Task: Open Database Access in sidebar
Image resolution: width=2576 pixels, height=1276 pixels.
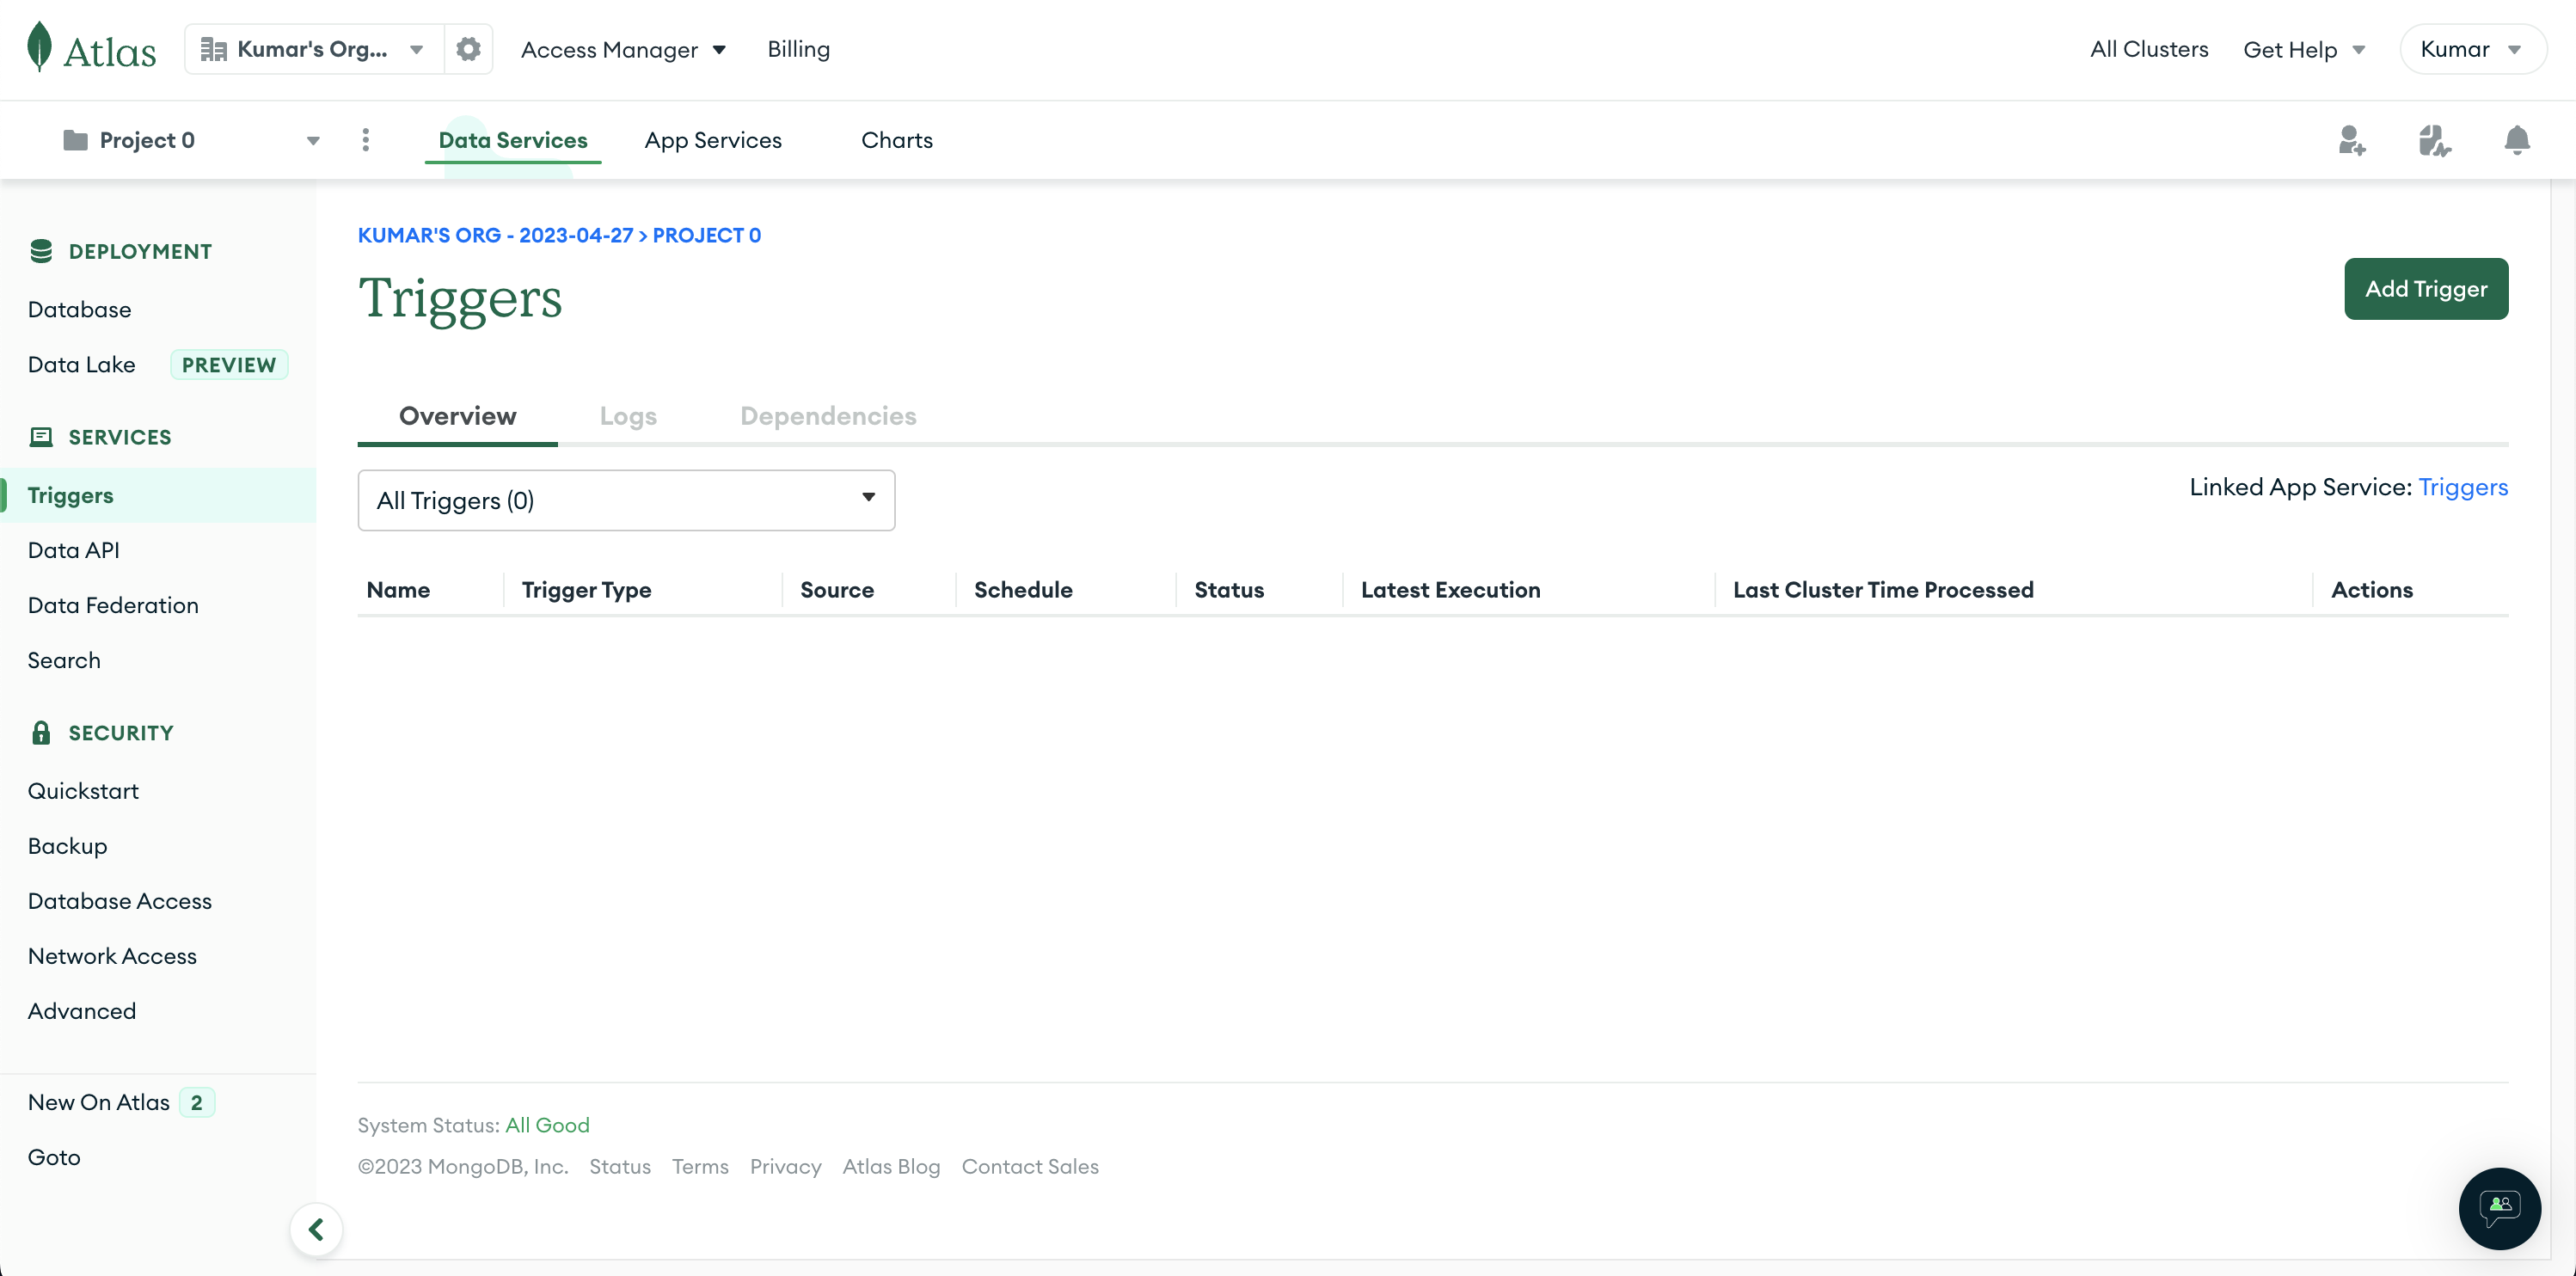Action: coord(120,901)
